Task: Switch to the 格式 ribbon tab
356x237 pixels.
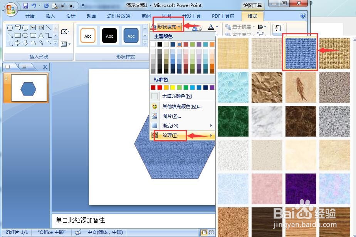Action: tap(252, 16)
